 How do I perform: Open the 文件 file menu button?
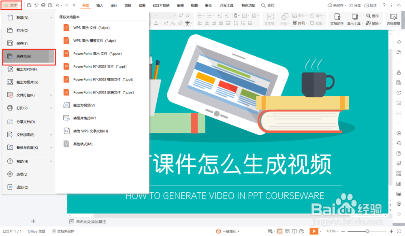pyautogui.click(x=12, y=5)
